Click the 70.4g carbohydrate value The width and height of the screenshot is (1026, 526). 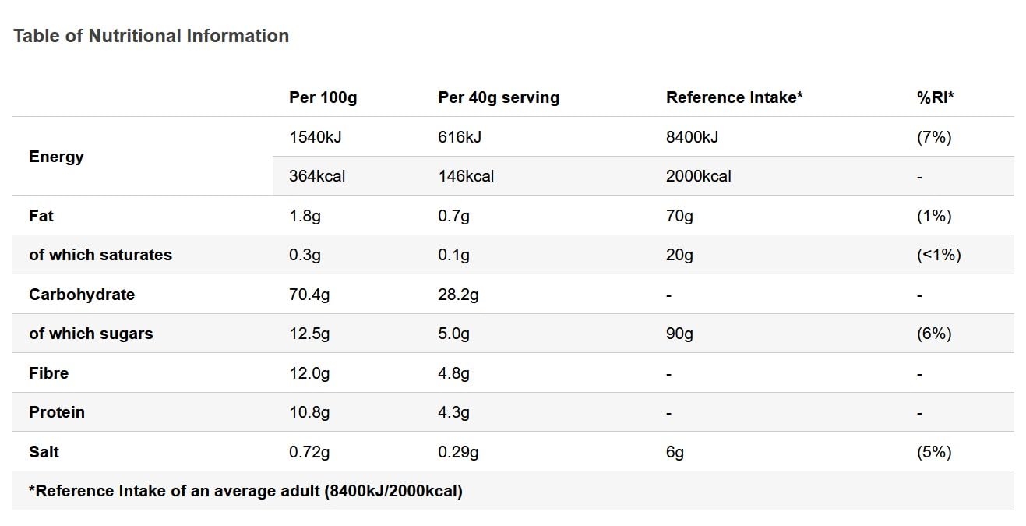(309, 295)
